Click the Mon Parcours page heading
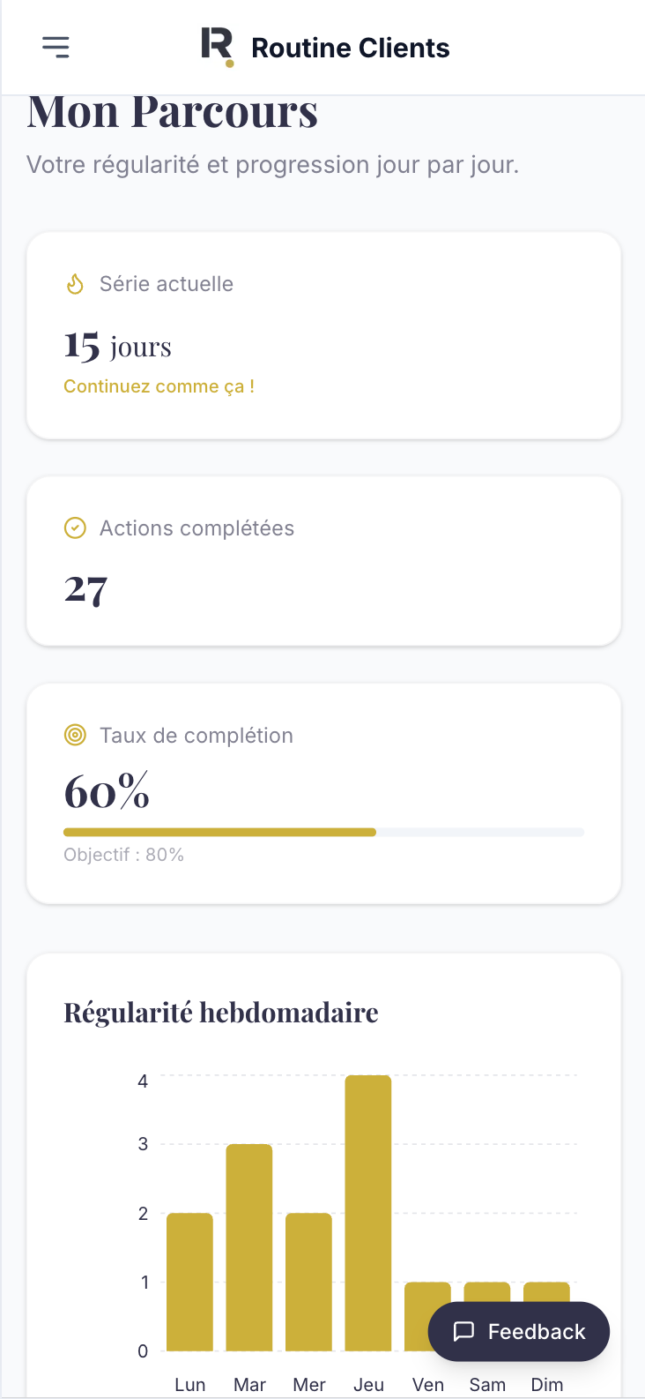 tap(173, 115)
